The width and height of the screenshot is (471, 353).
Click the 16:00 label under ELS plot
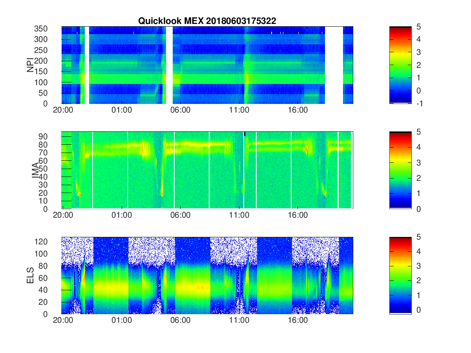click(x=298, y=320)
